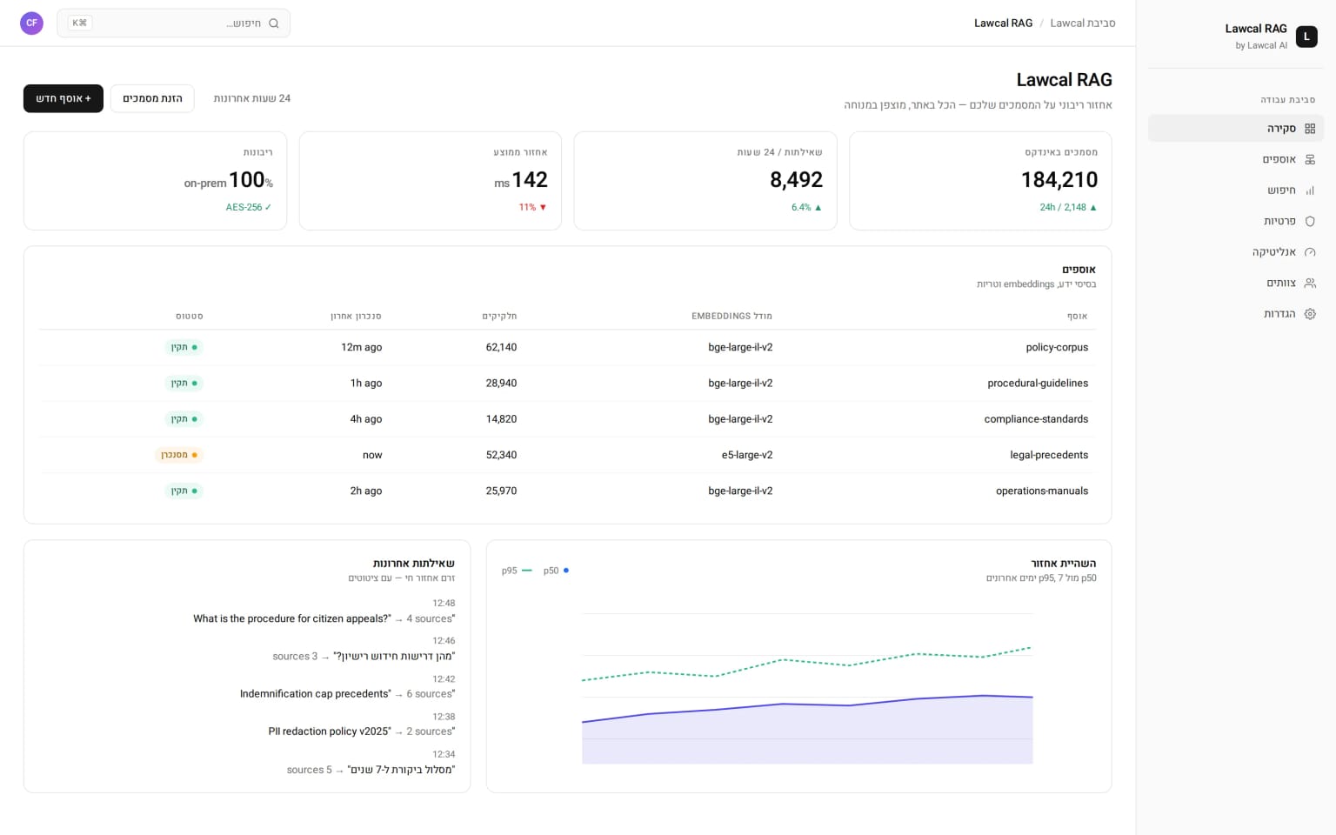Open the 24 שעות אחרונות time range
The image size is (1336, 835).
pos(252,98)
